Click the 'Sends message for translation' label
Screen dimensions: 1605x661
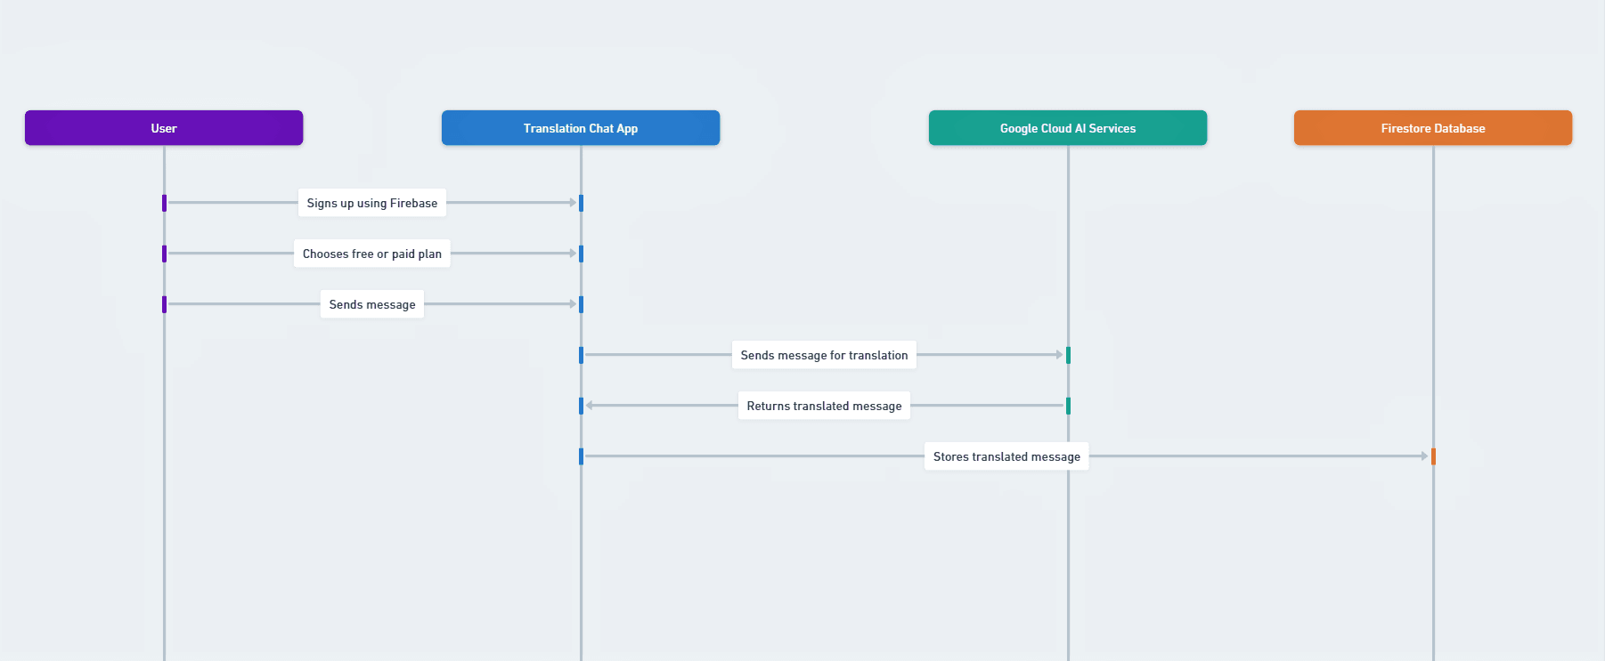(824, 355)
